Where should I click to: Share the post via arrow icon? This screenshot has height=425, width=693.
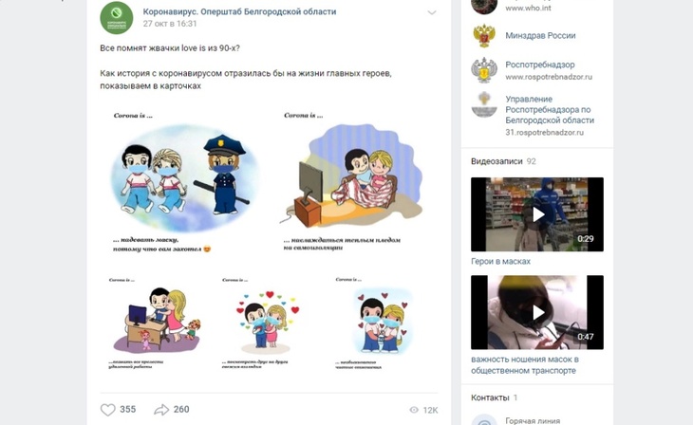click(161, 410)
